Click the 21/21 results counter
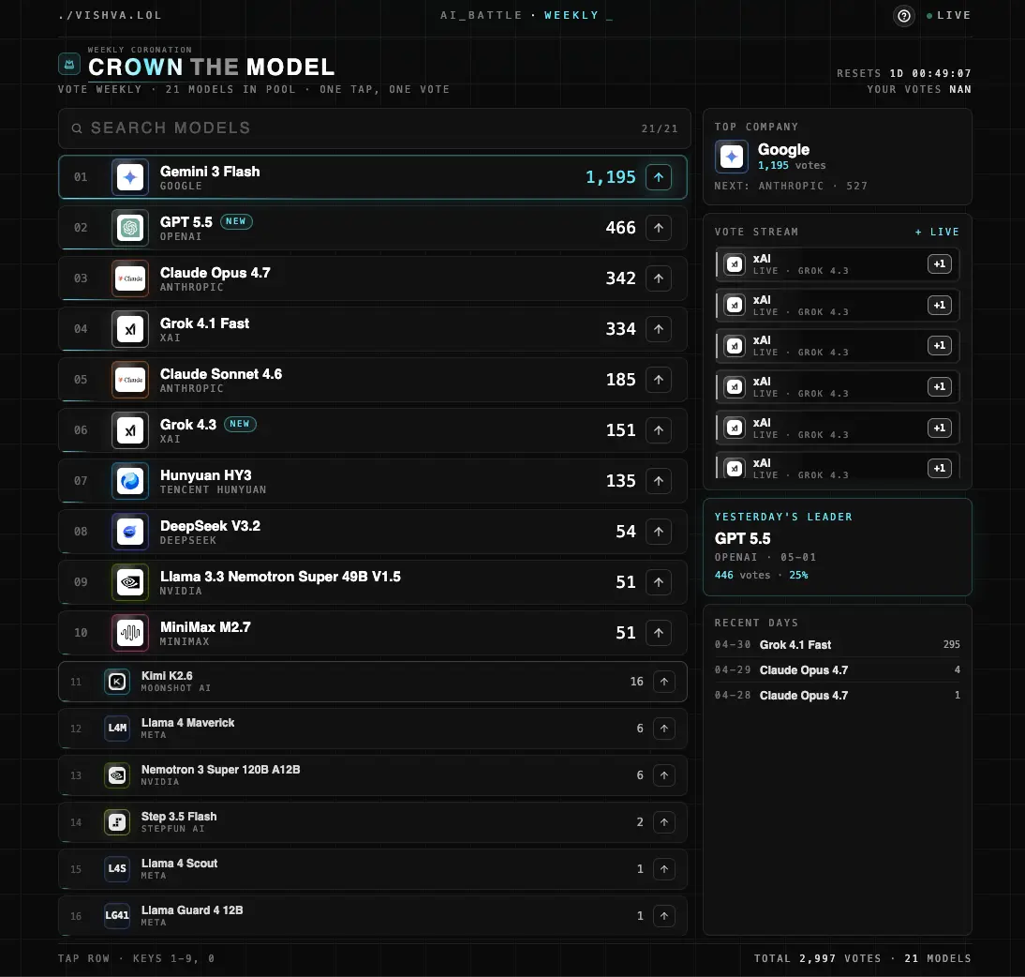 pyautogui.click(x=660, y=128)
